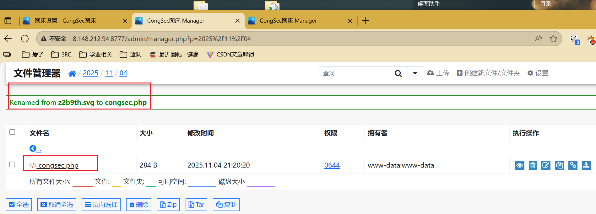Open the 上传 upload page
This screenshot has height=214, width=596.
click(x=438, y=73)
